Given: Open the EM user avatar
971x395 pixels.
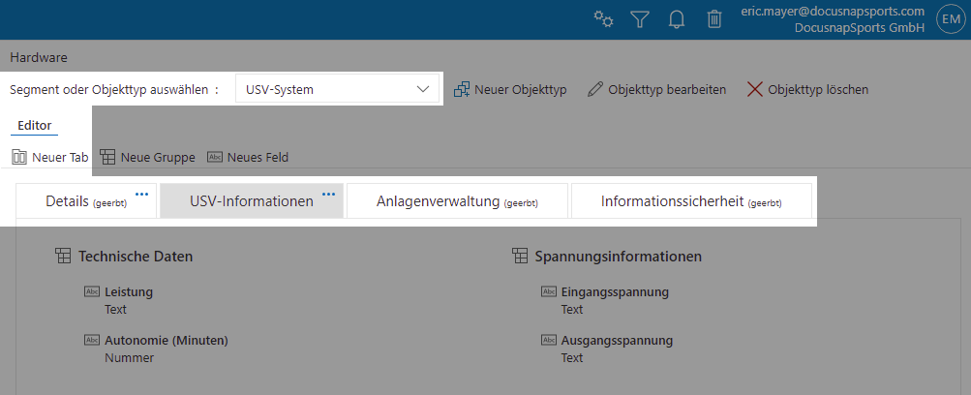Looking at the screenshot, I should click(951, 19).
